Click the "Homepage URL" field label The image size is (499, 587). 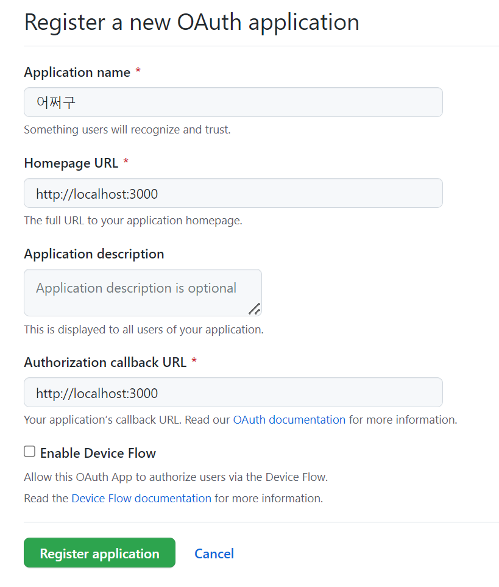point(71,163)
